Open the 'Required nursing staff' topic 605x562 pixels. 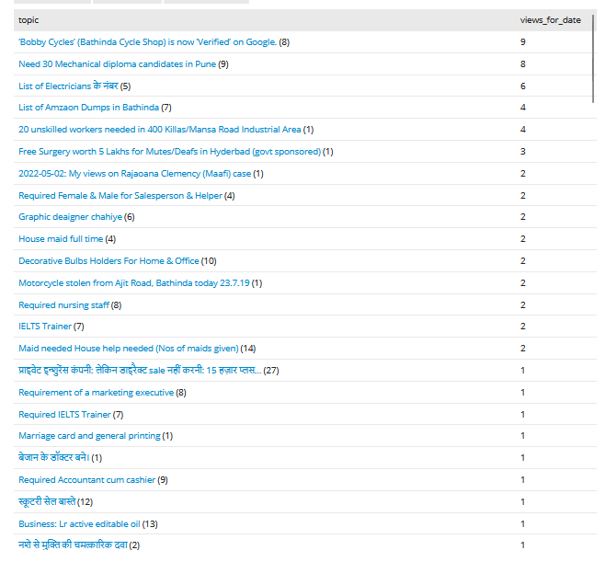(x=64, y=305)
